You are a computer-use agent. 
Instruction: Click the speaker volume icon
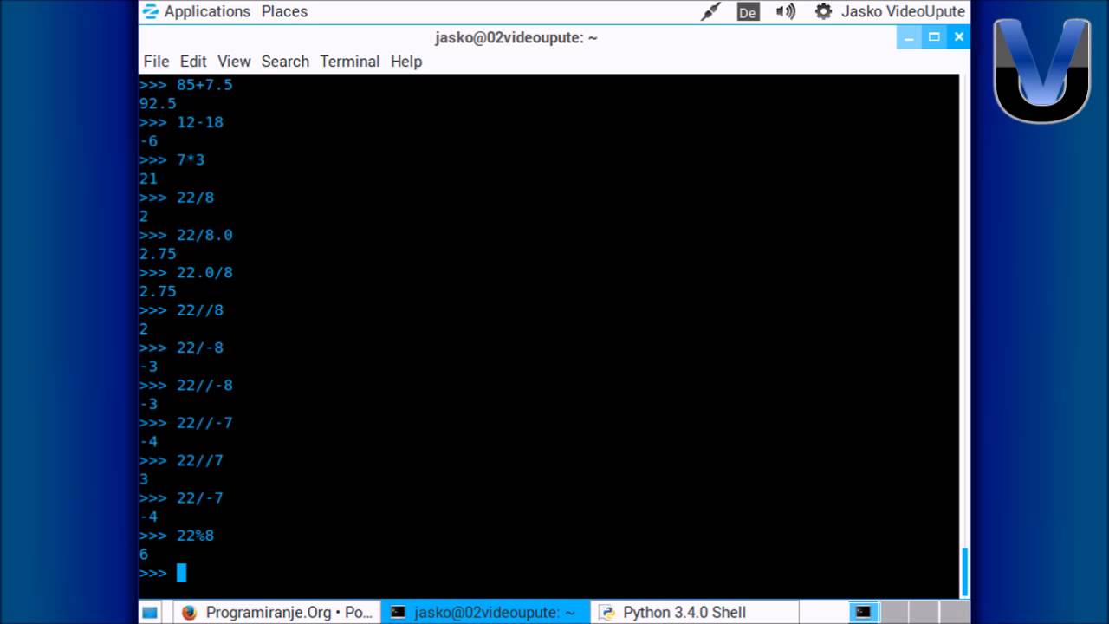(x=786, y=11)
